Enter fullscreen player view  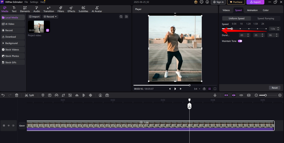coord(215,89)
